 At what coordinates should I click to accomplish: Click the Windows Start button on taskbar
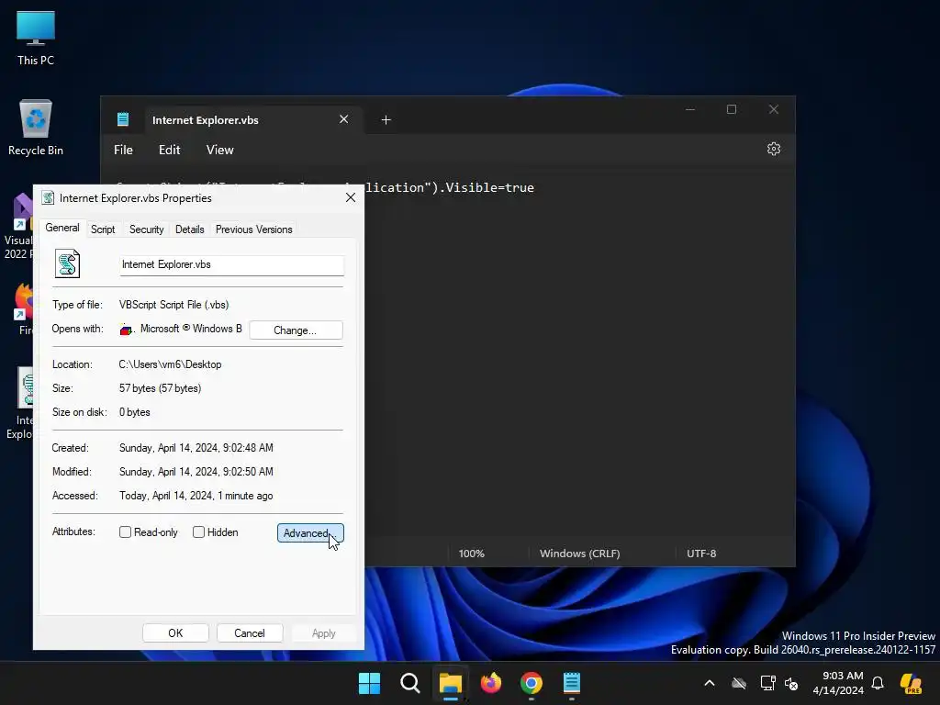point(369,683)
